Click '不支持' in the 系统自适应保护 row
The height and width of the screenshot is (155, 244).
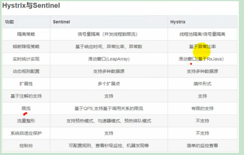(x=202, y=133)
